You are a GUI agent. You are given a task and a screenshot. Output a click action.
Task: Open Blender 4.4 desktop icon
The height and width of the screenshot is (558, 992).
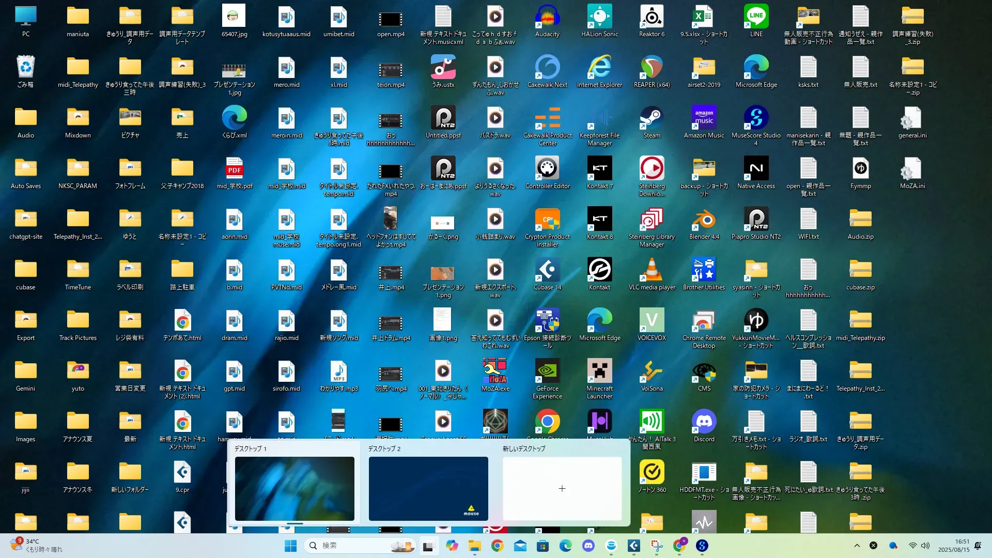[704, 221]
